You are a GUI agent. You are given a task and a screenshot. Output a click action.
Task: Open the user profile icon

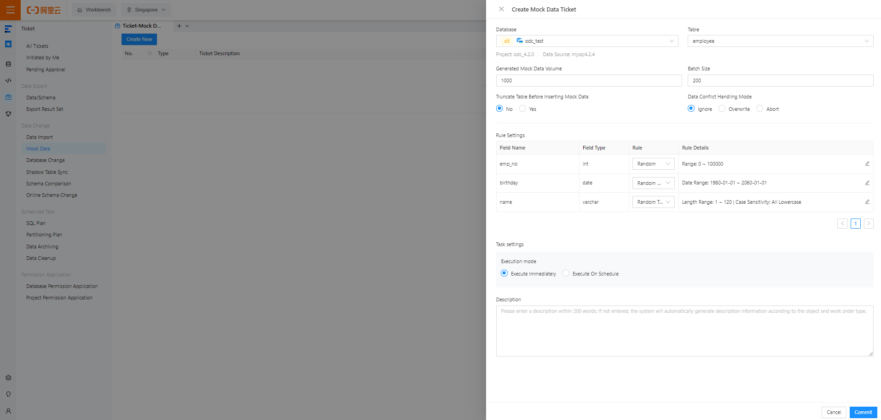pos(8,411)
